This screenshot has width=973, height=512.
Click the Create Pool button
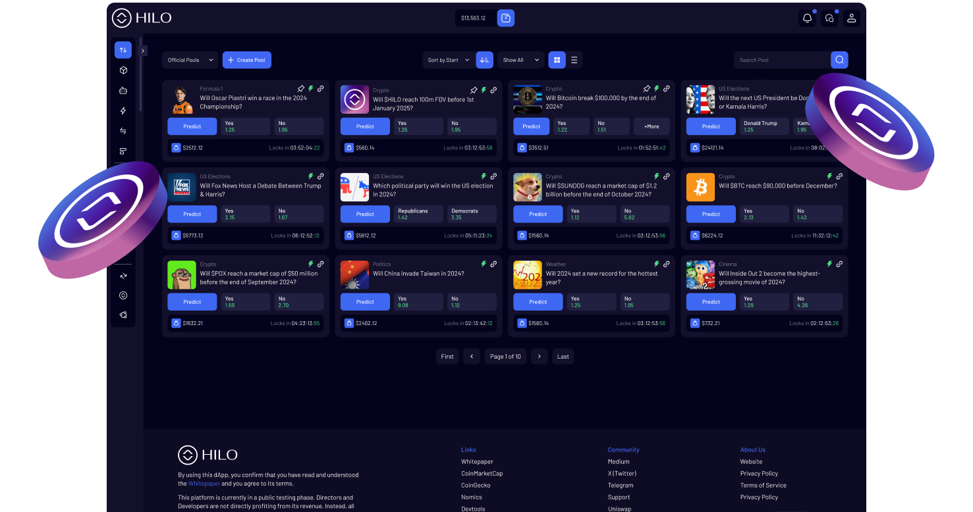[x=247, y=60]
